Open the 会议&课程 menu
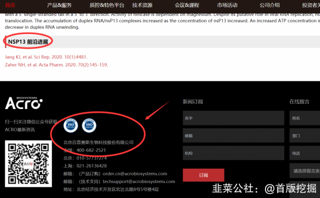This screenshot has width=320, height=198. (x=187, y=5)
